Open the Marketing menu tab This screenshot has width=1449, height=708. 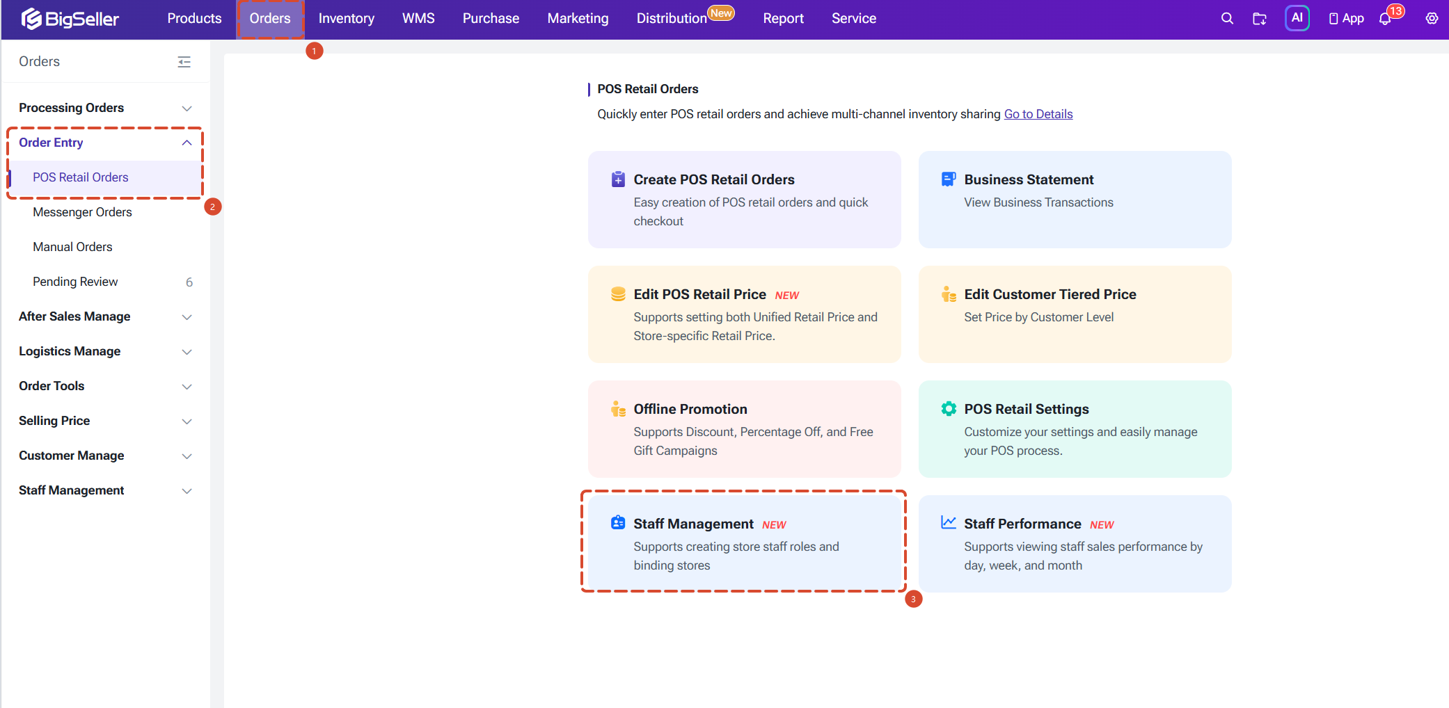pyautogui.click(x=578, y=19)
